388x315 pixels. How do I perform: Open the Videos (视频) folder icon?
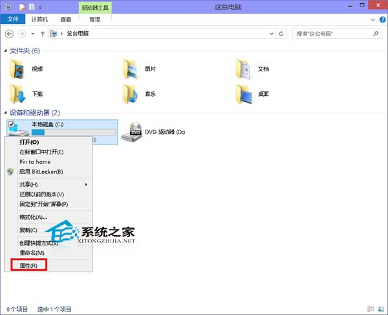[17, 69]
